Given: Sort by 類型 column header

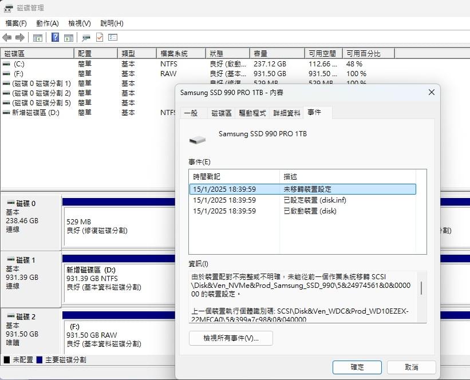Looking at the screenshot, I should click(137, 53).
